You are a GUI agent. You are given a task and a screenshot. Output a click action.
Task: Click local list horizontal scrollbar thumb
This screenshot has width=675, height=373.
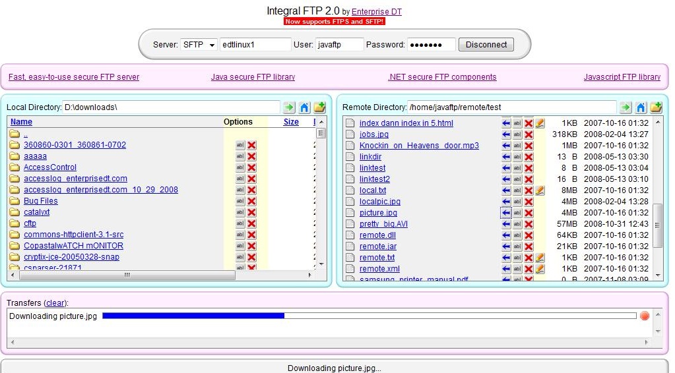pyautogui.click(x=127, y=275)
